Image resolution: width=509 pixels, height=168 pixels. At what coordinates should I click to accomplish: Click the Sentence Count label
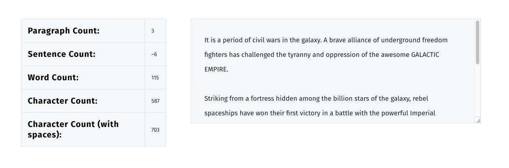(x=61, y=54)
